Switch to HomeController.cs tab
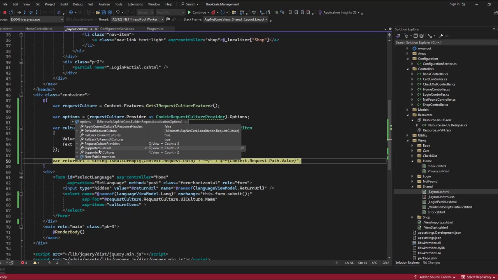Screen dimensions: 498x280 39,29
